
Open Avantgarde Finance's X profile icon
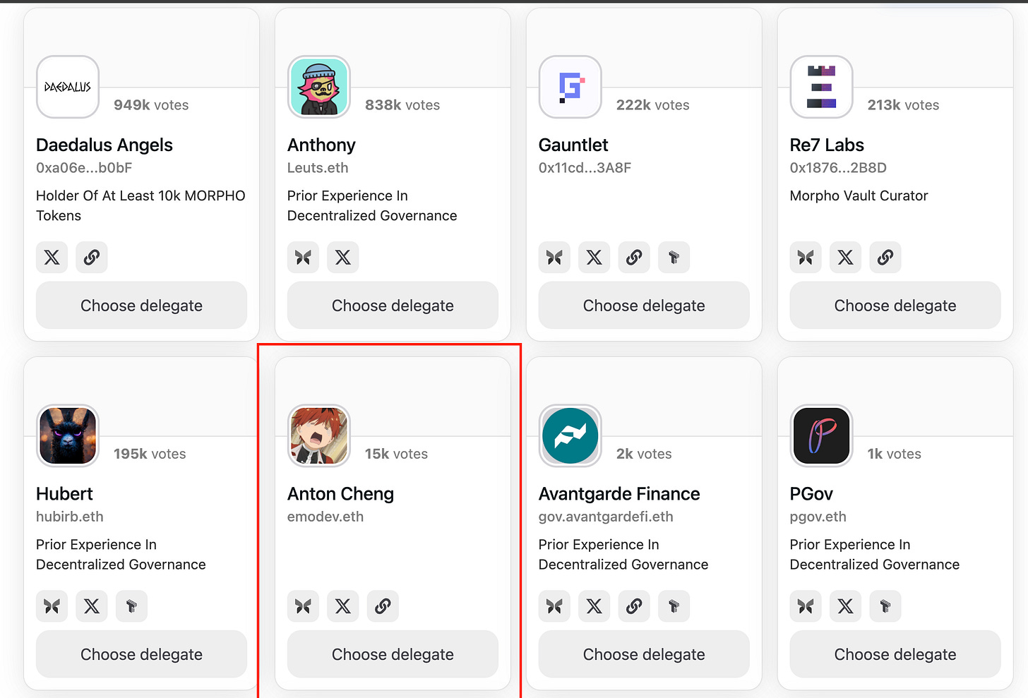(594, 606)
